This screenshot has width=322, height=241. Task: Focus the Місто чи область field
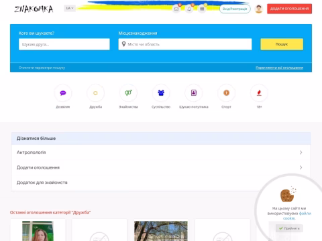[185, 44]
